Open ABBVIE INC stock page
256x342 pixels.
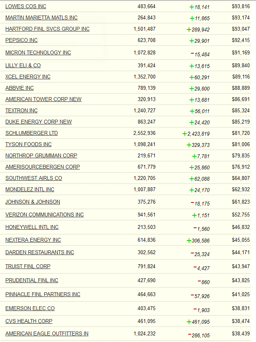[20, 88]
